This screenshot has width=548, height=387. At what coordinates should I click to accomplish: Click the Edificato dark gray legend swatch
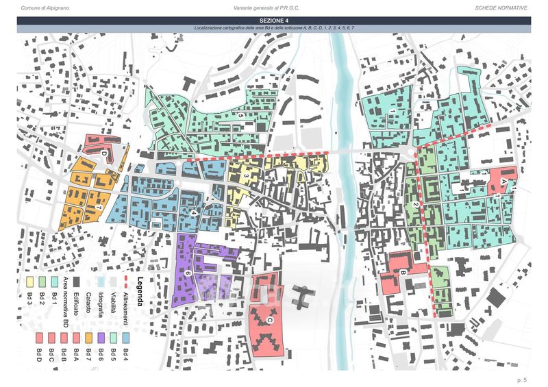77,282
